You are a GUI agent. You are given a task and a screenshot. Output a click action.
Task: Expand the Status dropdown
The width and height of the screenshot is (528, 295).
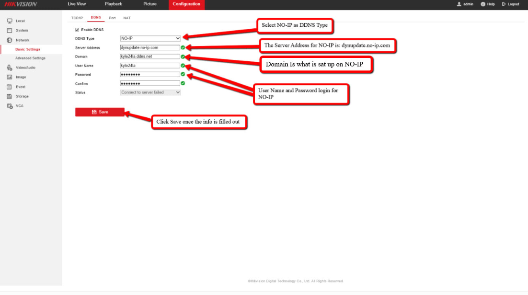tap(150, 92)
